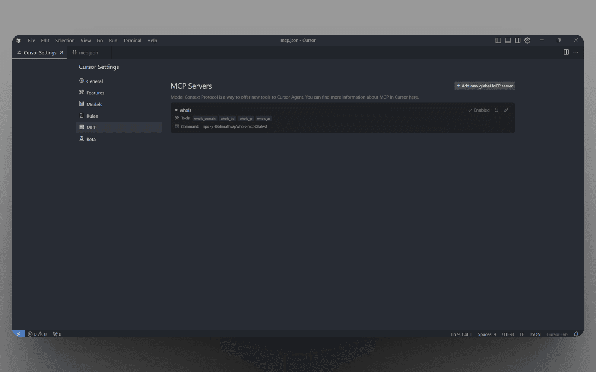
Task: Click the npx command text
Action: tap(235, 126)
